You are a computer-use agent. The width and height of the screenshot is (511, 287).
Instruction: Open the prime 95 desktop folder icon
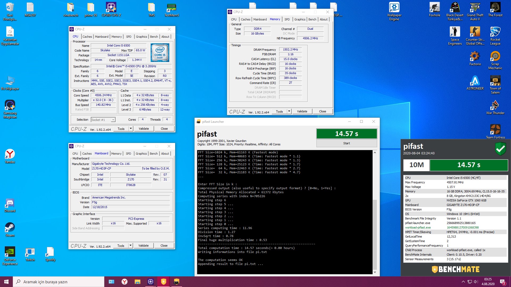pyautogui.click(x=91, y=10)
